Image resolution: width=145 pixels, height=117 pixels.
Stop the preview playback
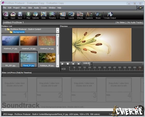(68, 64)
